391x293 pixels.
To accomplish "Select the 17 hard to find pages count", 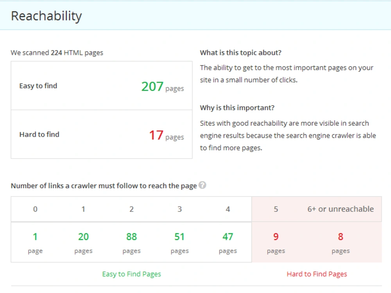I will pyautogui.click(x=156, y=135).
